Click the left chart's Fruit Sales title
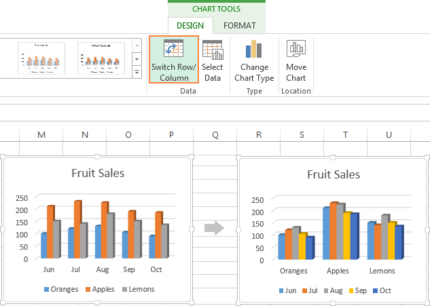 coord(98,172)
